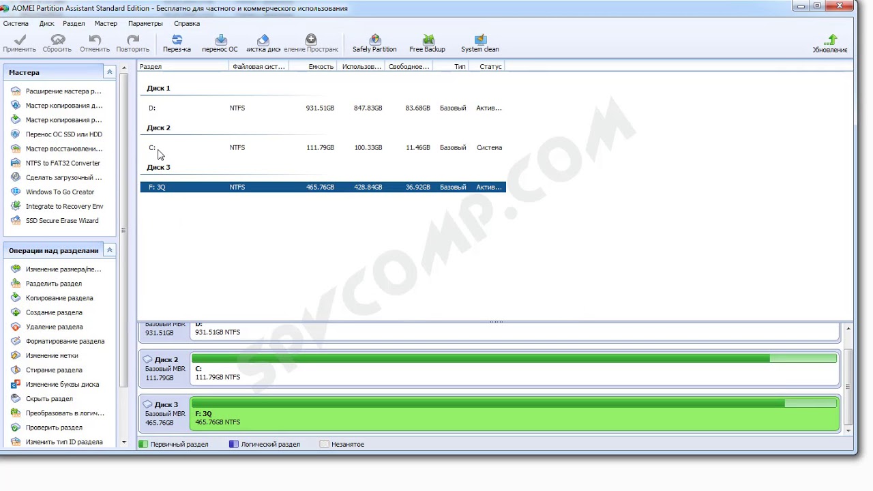Open Windows To Go Creator
The width and height of the screenshot is (873, 491).
pyautogui.click(x=53, y=192)
